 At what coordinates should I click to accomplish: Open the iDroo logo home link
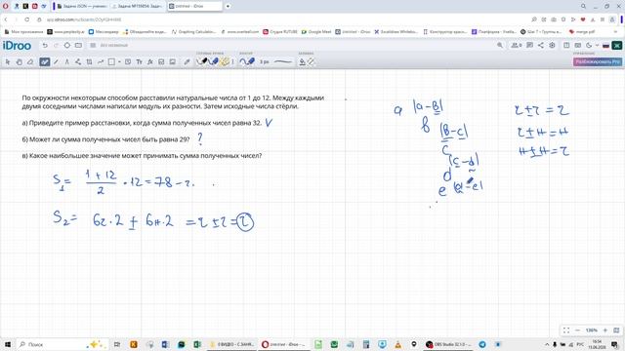point(17,46)
